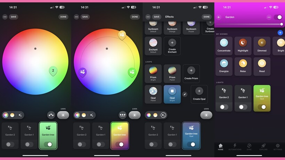This screenshot has width=285, height=160.
Task: Tap the pencil edit icon beside Opal Bright
Action: coord(185,94)
